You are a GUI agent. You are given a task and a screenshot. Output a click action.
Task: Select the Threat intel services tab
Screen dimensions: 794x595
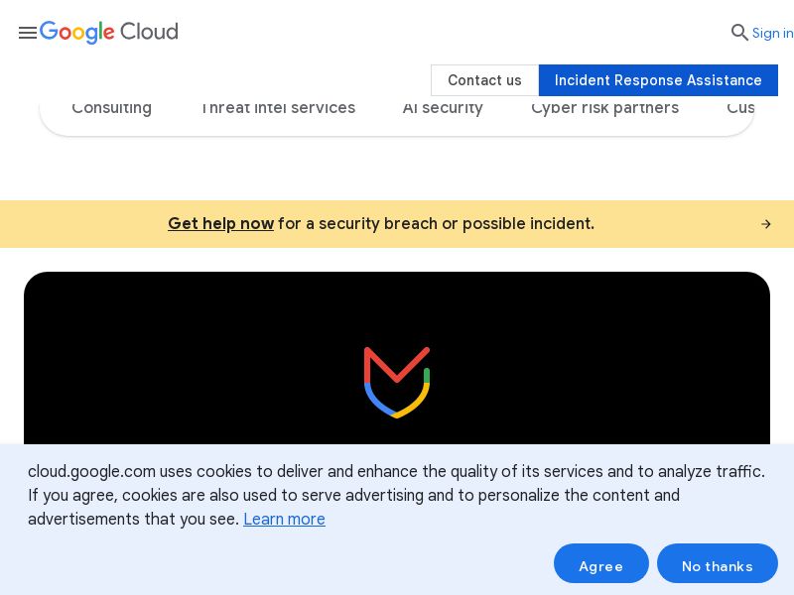(x=278, y=109)
